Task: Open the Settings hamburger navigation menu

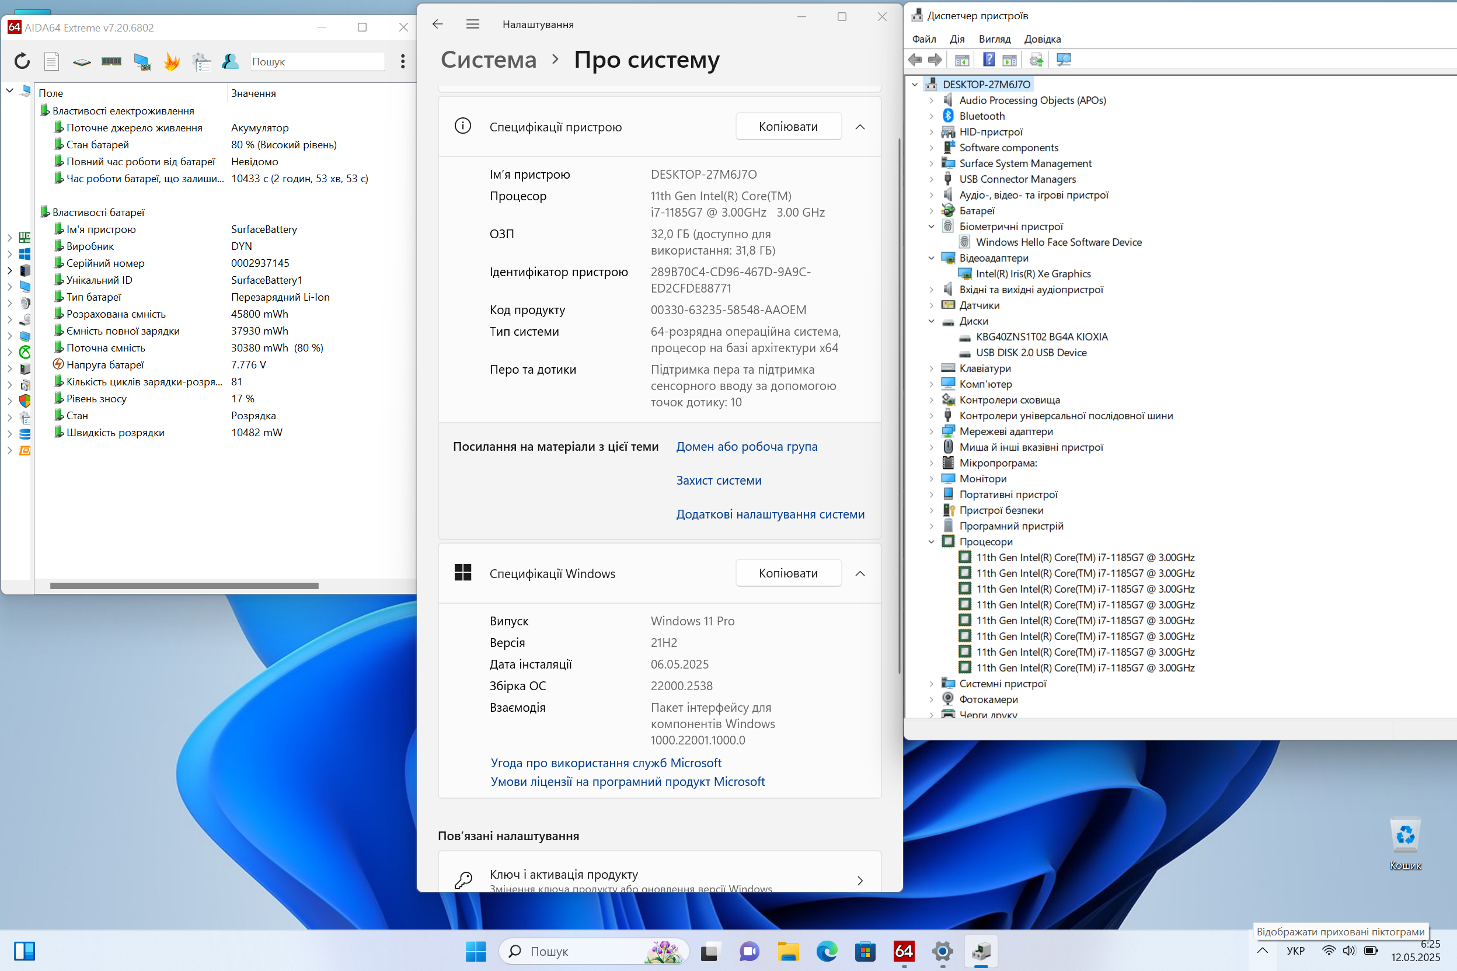Action: pos(473,24)
